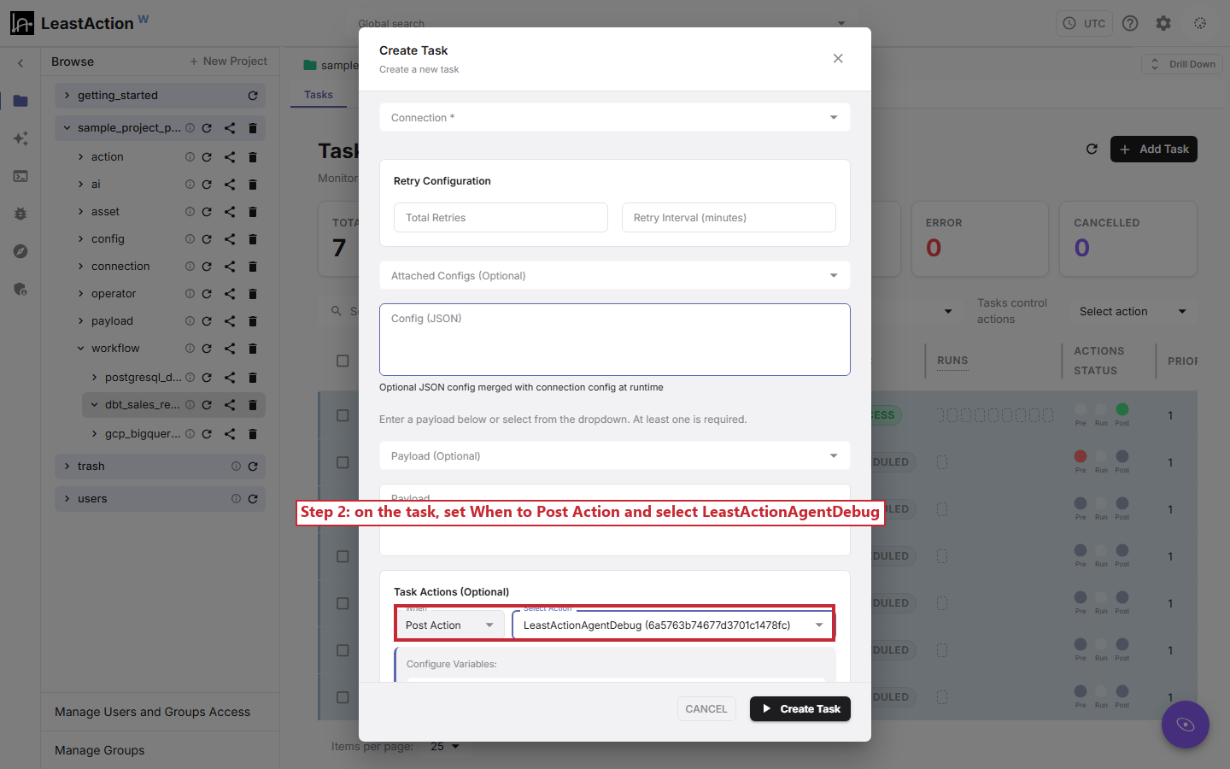Open the Payload (Optional) dropdown
Screen dimensions: 1230x769
pos(615,456)
